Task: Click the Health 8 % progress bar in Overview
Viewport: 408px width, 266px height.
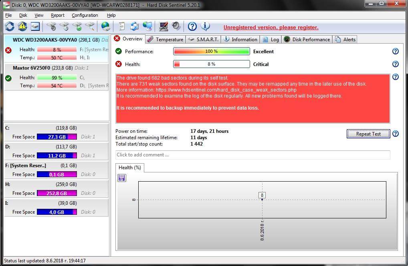Action: (212, 64)
